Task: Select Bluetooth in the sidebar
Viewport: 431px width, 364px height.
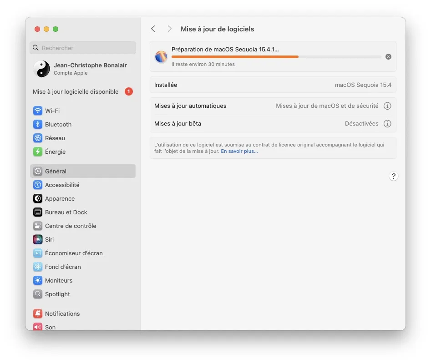Action: pyautogui.click(x=83, y=125)
